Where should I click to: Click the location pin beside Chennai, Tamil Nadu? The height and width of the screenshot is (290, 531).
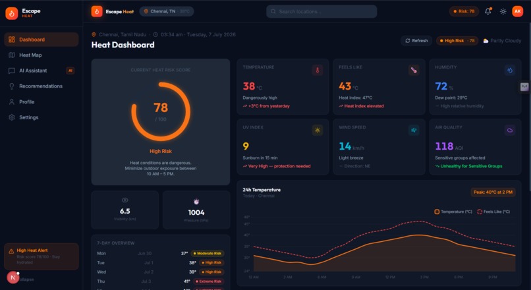click(x=94, y=34)
